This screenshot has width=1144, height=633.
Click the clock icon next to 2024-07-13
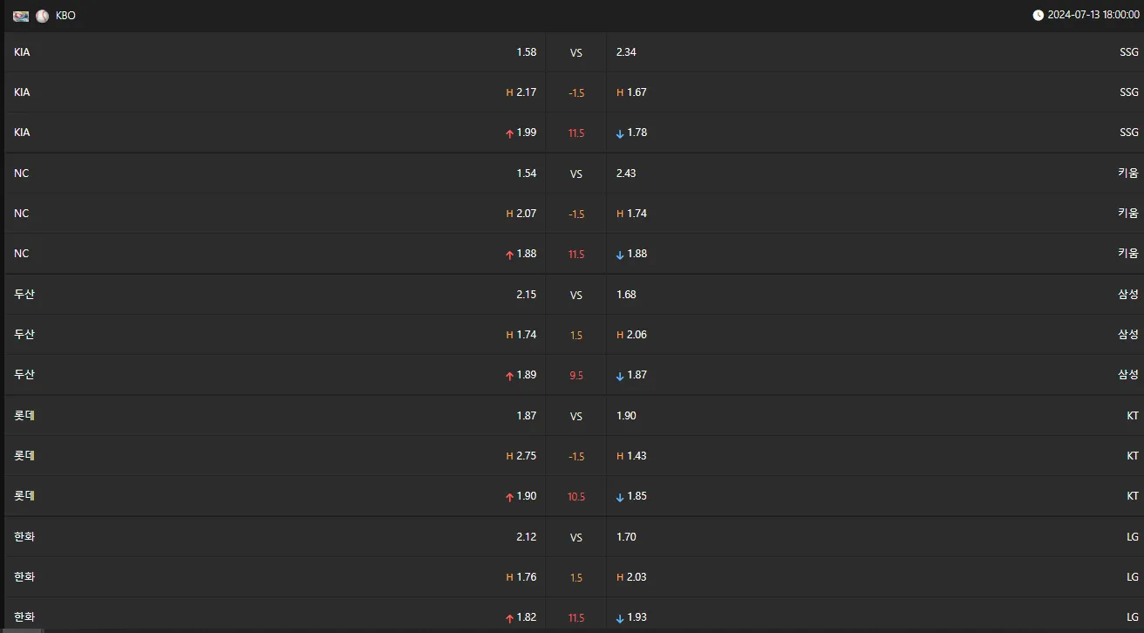point(1038,16)
